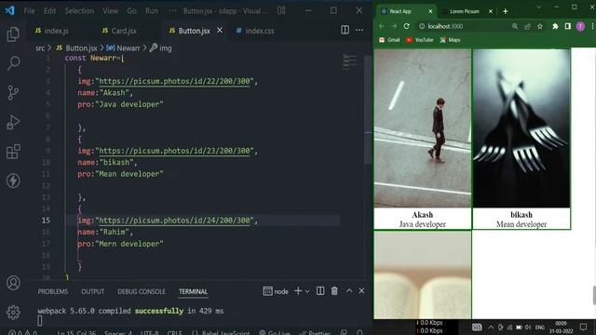
Task: Switch to the OUTPUT panel tab
Action: coord(93,291)
